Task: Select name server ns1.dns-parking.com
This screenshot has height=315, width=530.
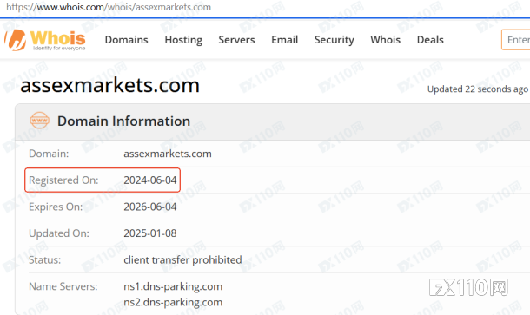Action: click(173, 286)
